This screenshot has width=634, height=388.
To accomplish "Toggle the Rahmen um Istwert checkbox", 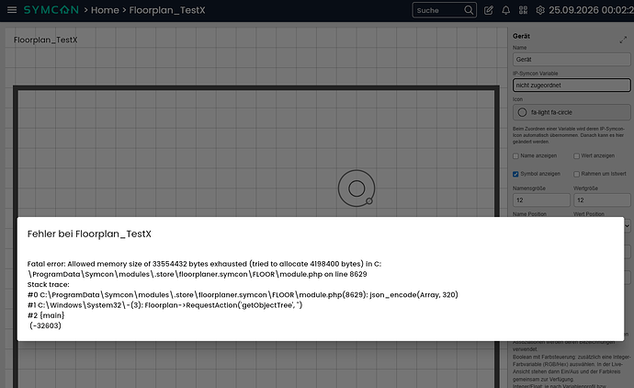I will [577, 174].
